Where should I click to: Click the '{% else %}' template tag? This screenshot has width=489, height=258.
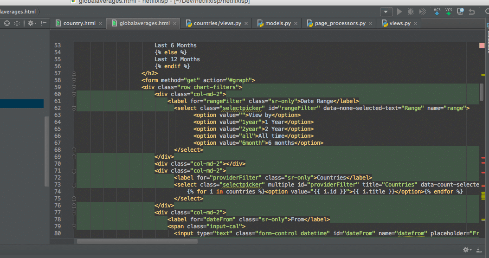pos(170,52)
